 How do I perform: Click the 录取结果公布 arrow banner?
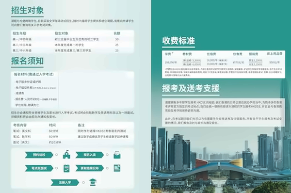tap(90, 168)
